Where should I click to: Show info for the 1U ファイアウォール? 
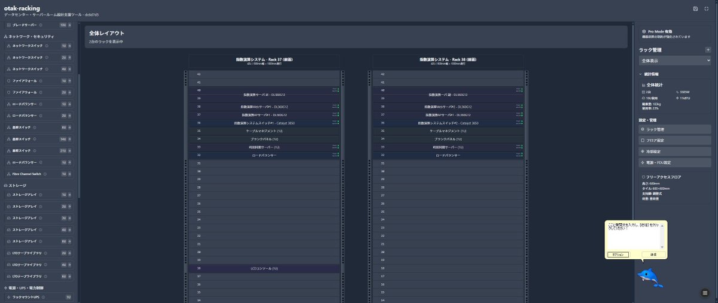point(41,80)
